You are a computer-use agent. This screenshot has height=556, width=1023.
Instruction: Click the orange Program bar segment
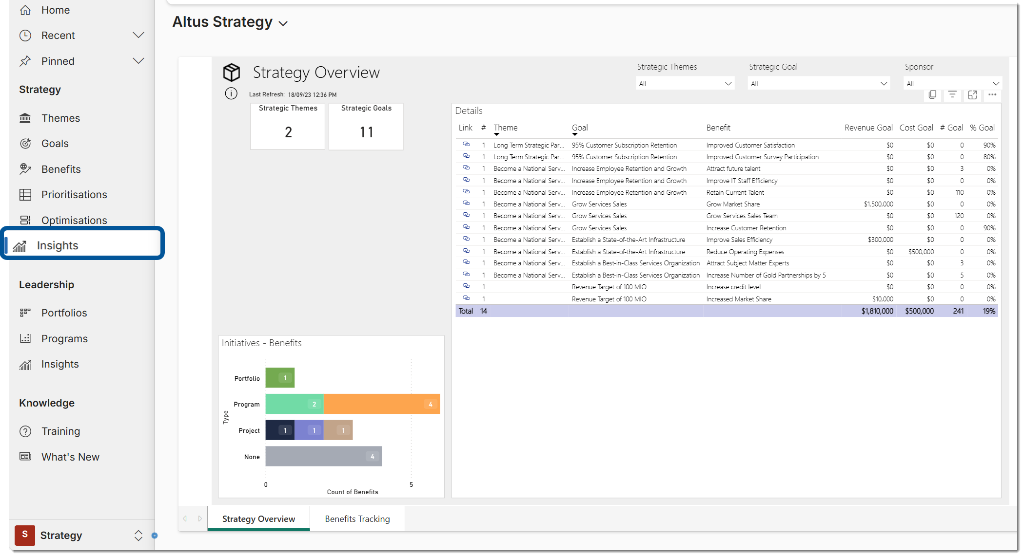click(381, 404)
